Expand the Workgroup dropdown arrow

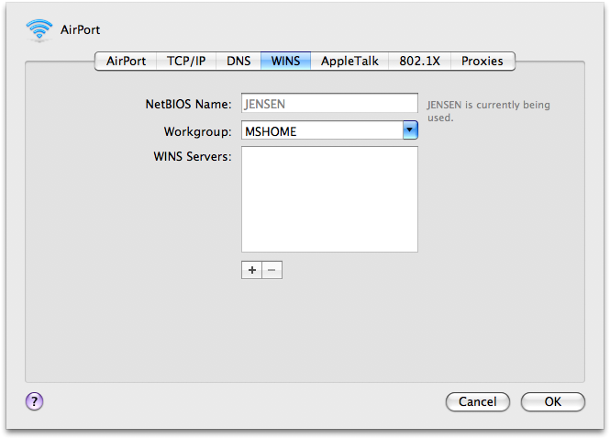click(410, 131)
